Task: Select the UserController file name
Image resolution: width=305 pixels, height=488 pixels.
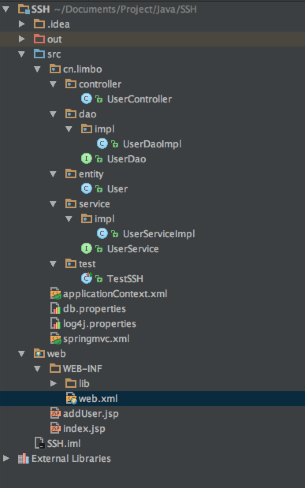Action: point(139,99)
